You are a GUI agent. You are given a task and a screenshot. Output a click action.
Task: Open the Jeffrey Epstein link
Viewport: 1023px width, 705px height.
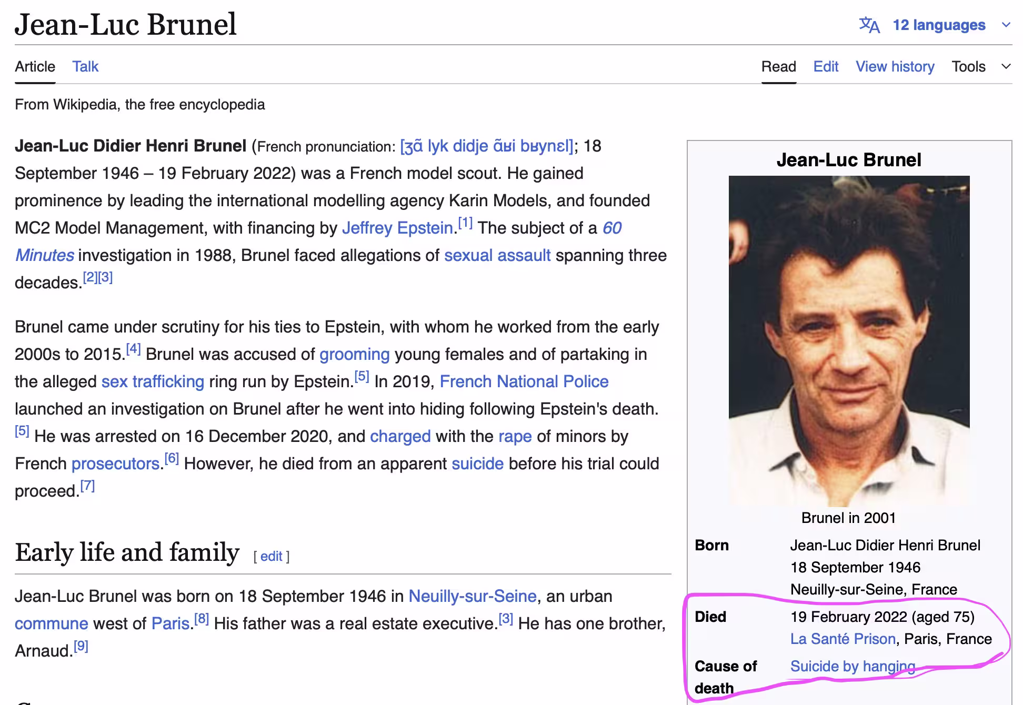click(x=398, y=228)
